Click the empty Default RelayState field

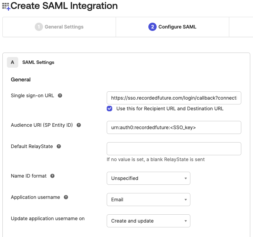pyautogui.click(x=174, y=149)
